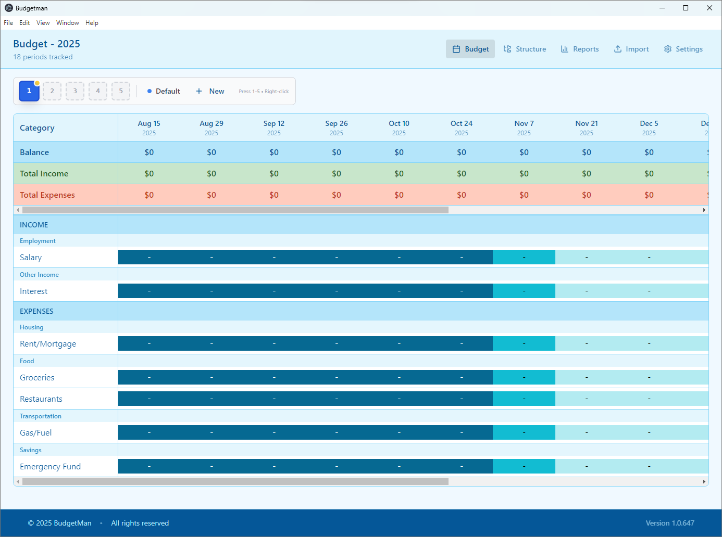Open the View menu

[43, 22]
